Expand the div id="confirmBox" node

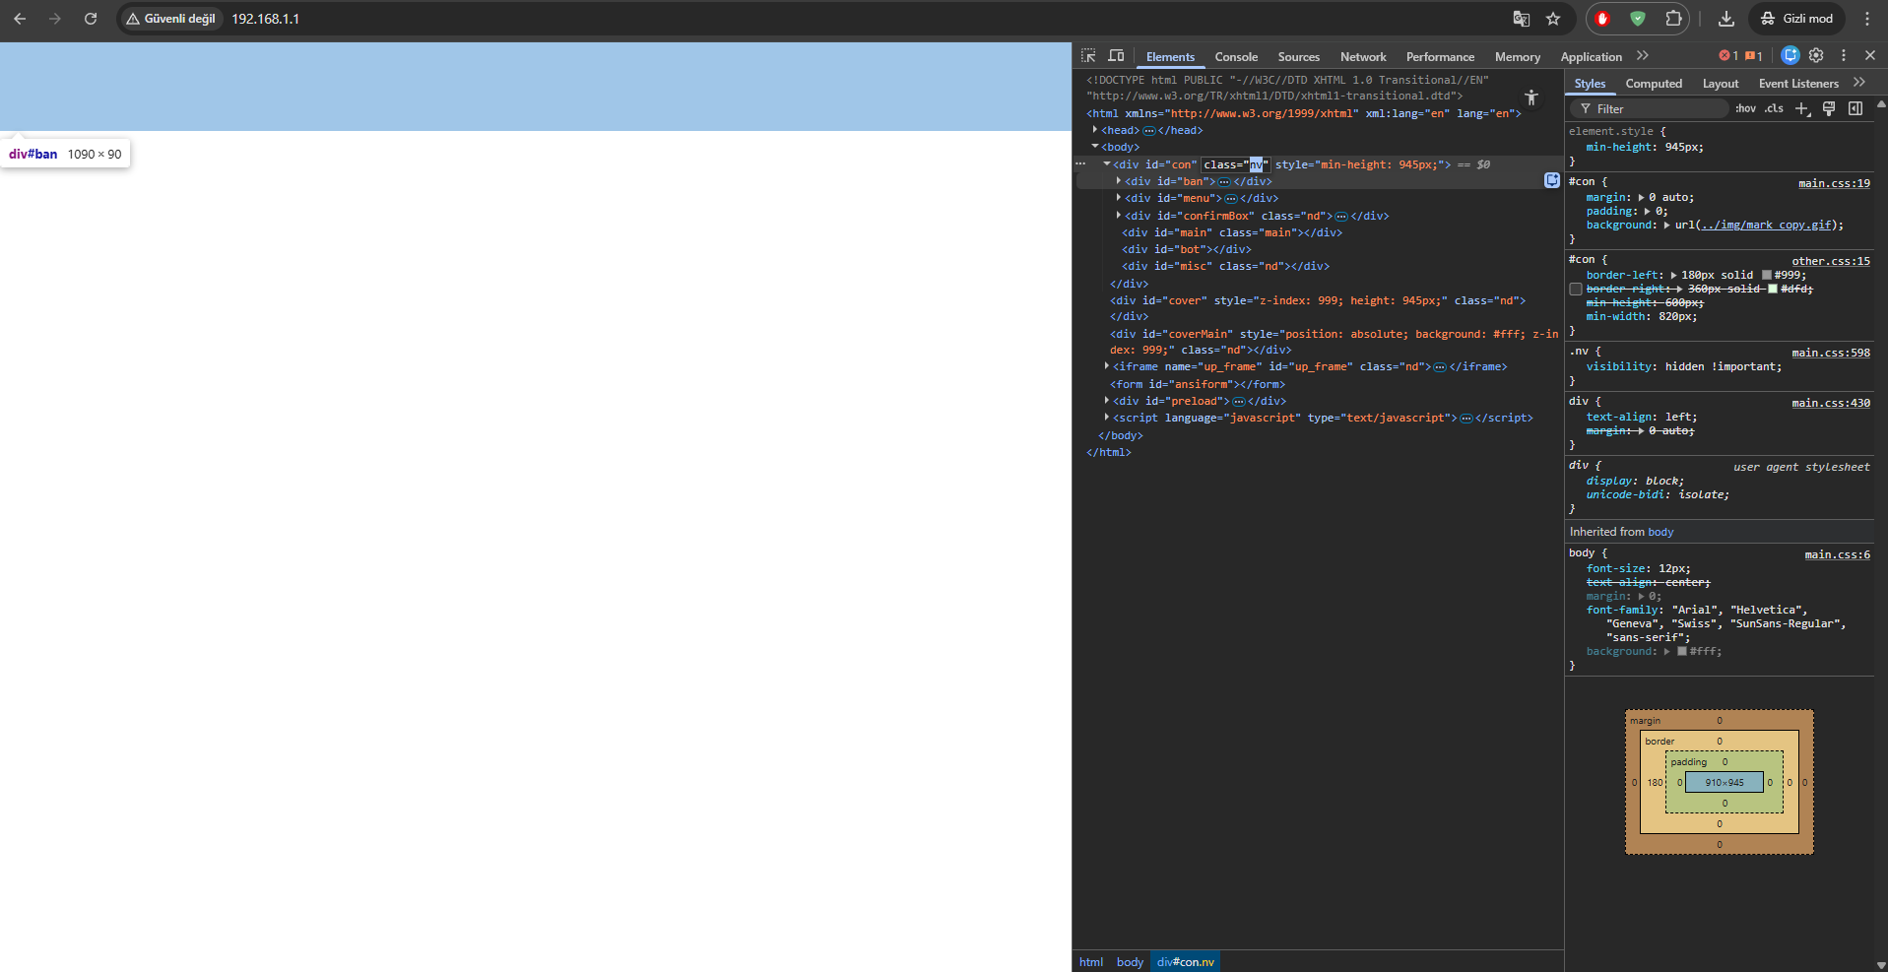click(1119, 216)
